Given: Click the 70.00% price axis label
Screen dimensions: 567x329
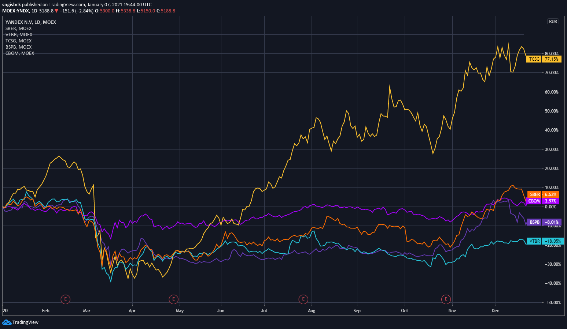Looking at the screenshot, I should pos(552,73).
